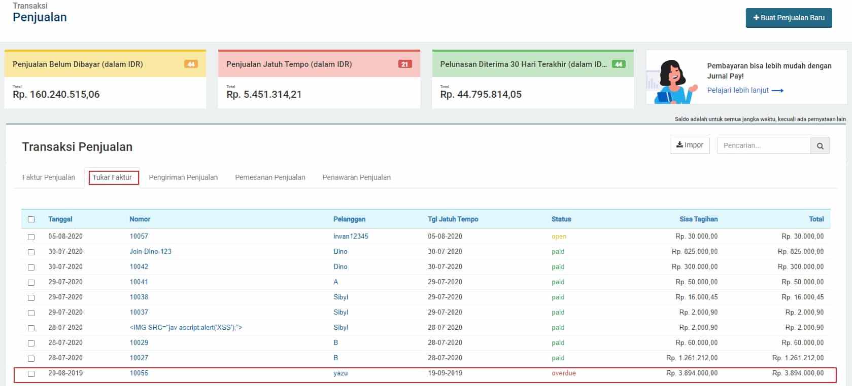
Task: Open the Pengiriman Penjualan tab
Action: (x=183, y=177)
